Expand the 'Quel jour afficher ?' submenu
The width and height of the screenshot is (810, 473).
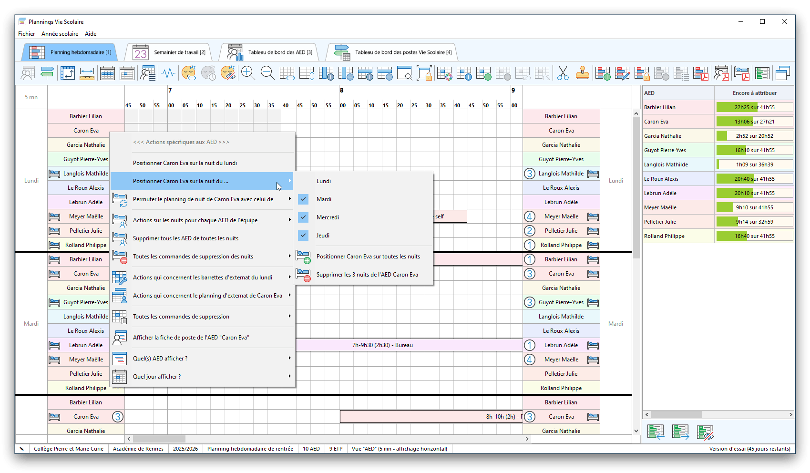157,377
